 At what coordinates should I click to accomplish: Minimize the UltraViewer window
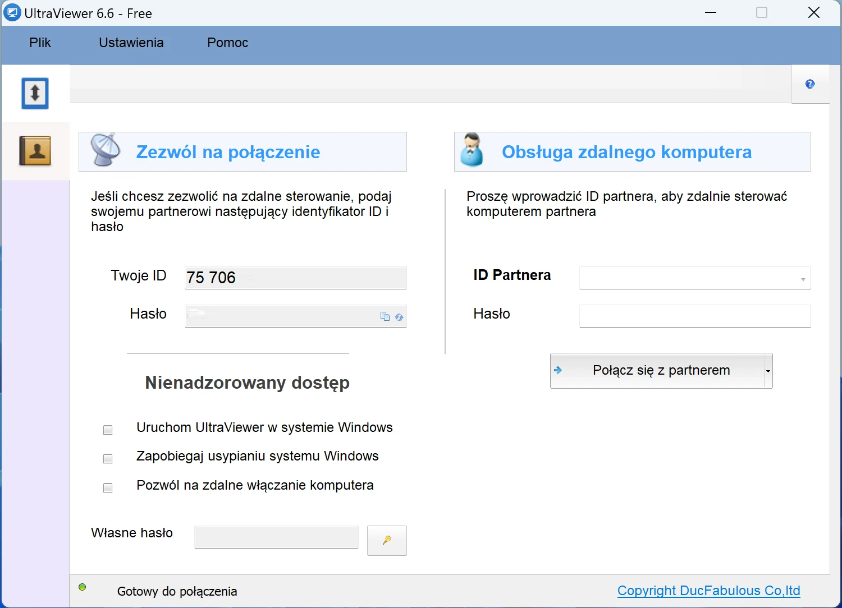click(x=711, y=12)
